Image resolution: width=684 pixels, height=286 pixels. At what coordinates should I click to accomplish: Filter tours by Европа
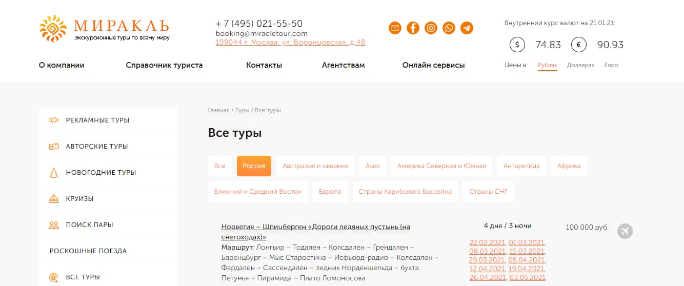coord(330,192)
